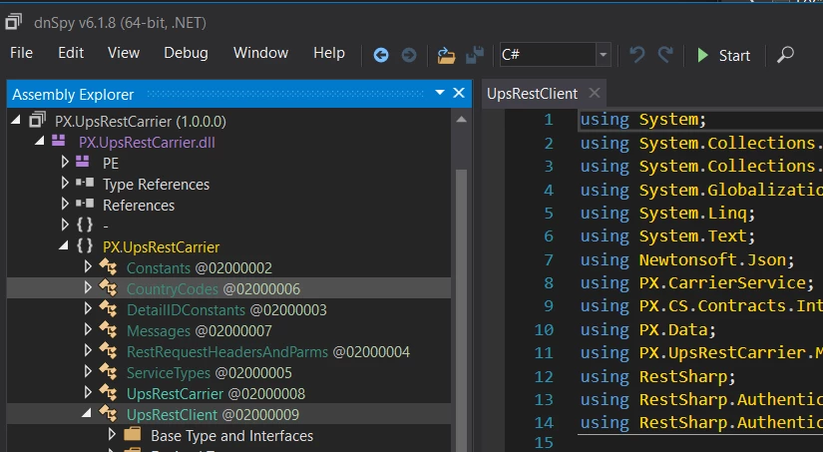Expand the References node

pos(65,204)
